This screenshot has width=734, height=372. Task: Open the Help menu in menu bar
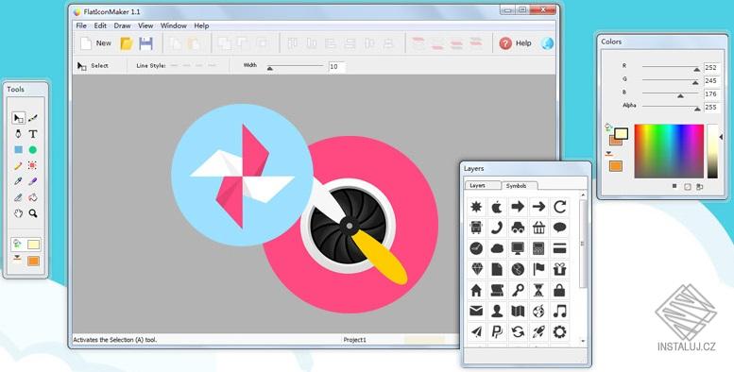(x=201, y=25)
